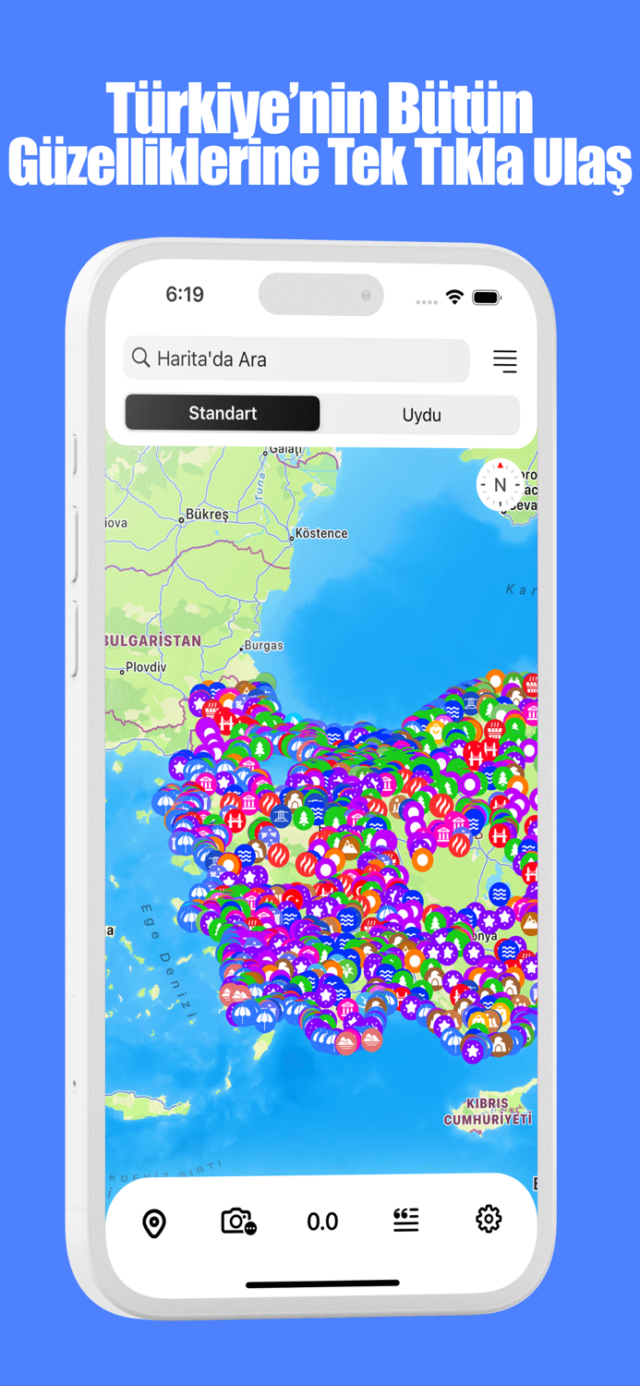Click the Plovdiv city label on map

coord(146,667)
